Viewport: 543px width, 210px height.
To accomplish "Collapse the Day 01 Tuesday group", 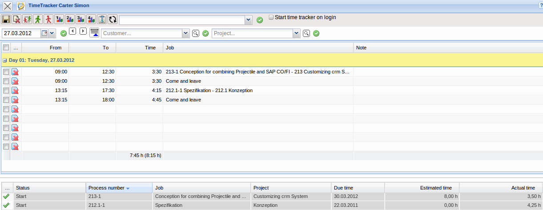I will (x=4, y=60).
